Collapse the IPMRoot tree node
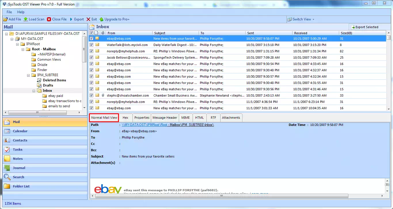This screenshot has width=393, height=209. (17, 44)
